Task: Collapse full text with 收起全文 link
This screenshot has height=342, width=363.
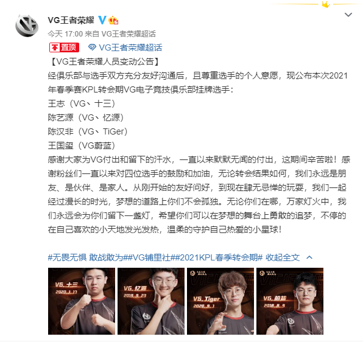Action: (283, 257)
